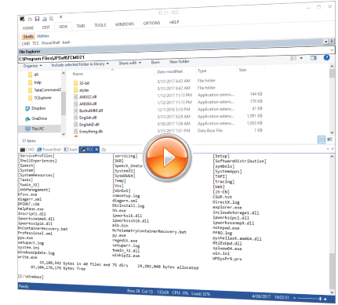
Task: Open the Share with dropdown
Action: 130,63
